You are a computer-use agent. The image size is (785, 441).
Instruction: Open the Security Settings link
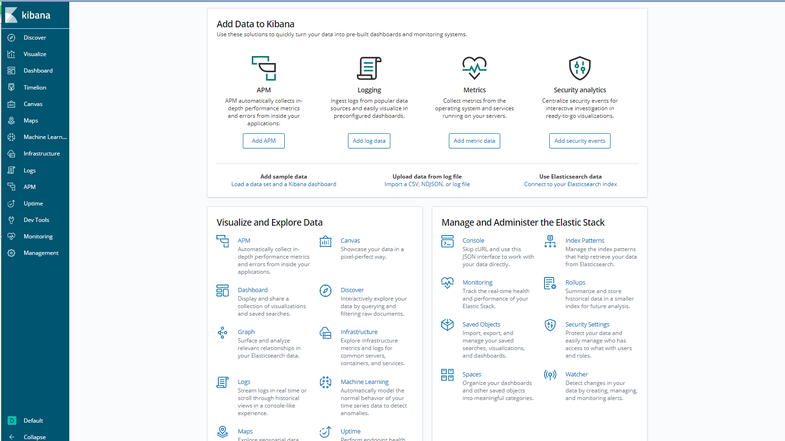pyautogui.click(x=587, y=325)
